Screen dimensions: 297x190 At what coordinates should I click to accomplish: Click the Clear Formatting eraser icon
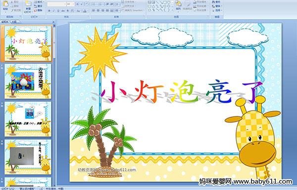click(x=87, y=4)
